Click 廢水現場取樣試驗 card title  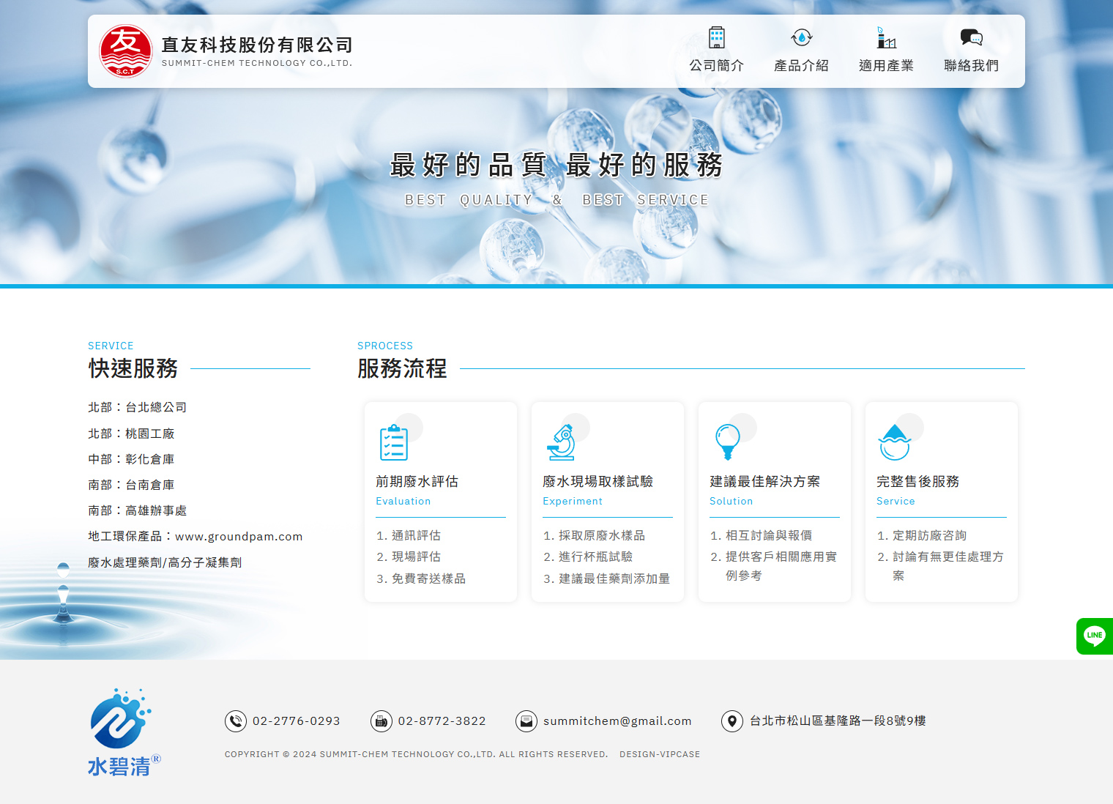(x=598, y=481)
